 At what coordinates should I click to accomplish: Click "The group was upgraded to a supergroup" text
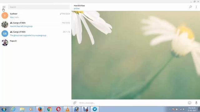[x=28, y=35]
